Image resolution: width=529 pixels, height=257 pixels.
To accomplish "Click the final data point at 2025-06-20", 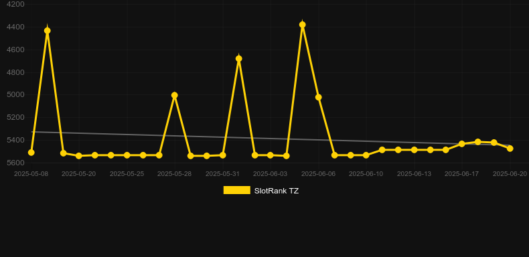I will (x=510, y=149).
